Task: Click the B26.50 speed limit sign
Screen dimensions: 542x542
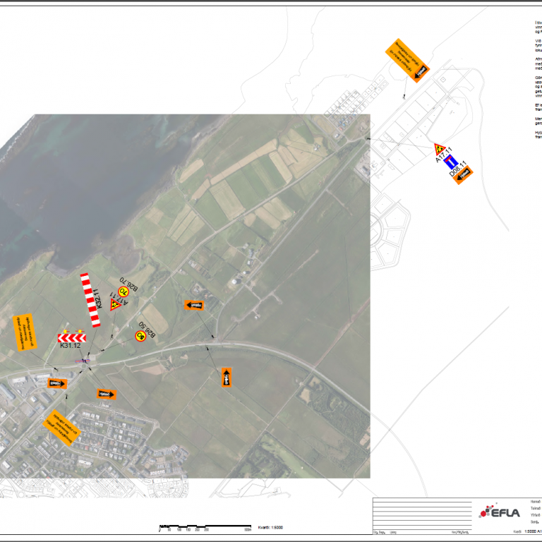Action: (140, 336)
